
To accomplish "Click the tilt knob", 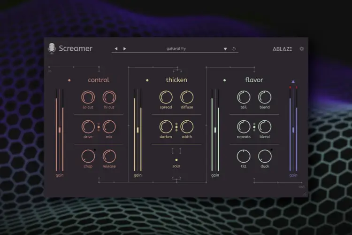I will point(244,157).
